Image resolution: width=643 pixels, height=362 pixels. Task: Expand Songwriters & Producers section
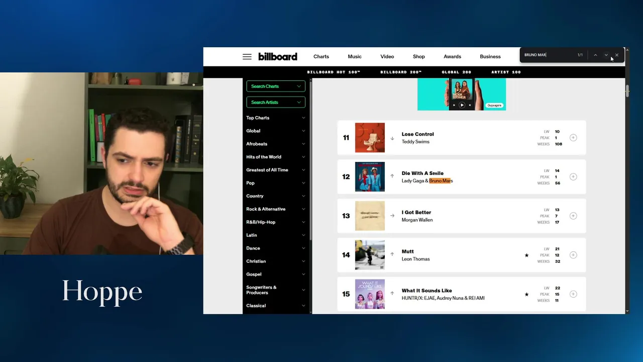276,290
